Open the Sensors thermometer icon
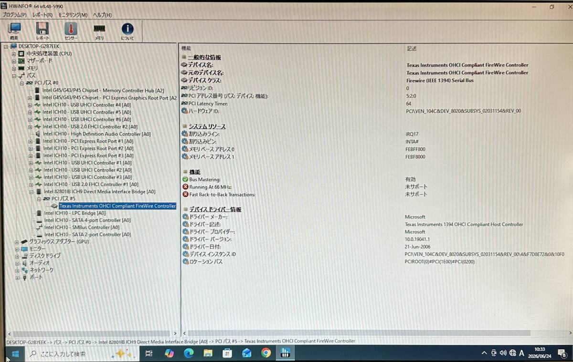Image resolution: width=573 pixels, height=362 pixels. point(71,31)
